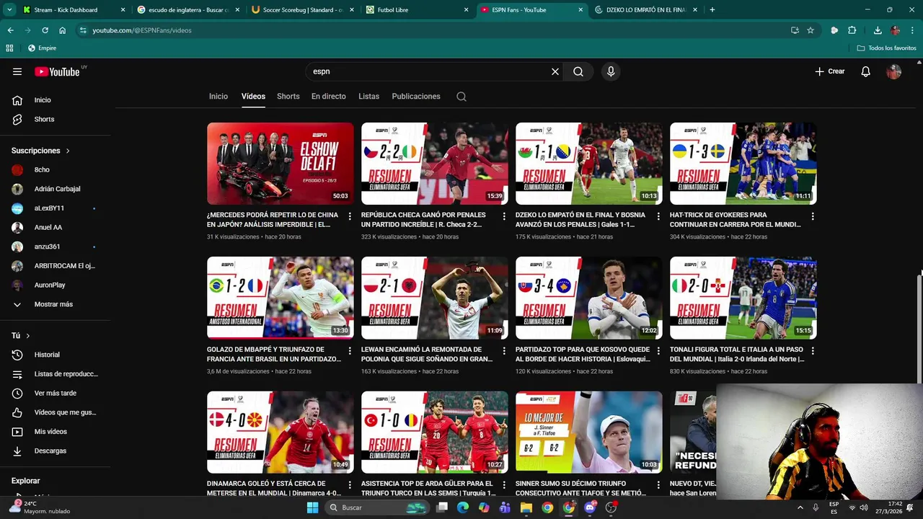Switch to Stream - Kick Dashboard tab
This screenshot has width=923, height=519.
tap(74, 10)
